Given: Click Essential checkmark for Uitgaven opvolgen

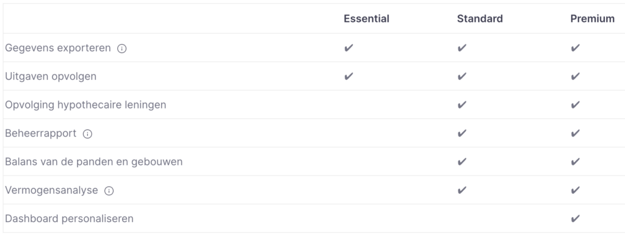Looking at the screenshot, I should (x=349, y=76).
